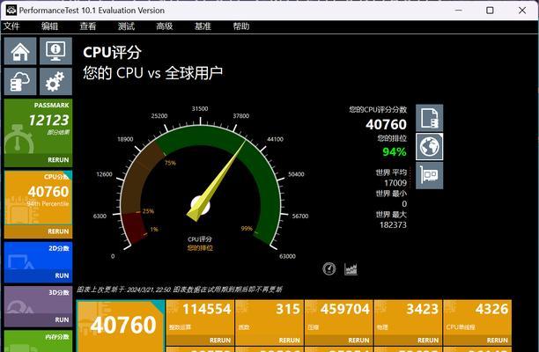The width and height of the screenshot is (539, 352).
Task: Open the 帮助 menu
Action: [241, 26]
